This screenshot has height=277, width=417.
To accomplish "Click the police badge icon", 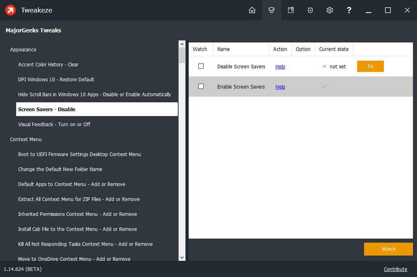I will (310, 10).
